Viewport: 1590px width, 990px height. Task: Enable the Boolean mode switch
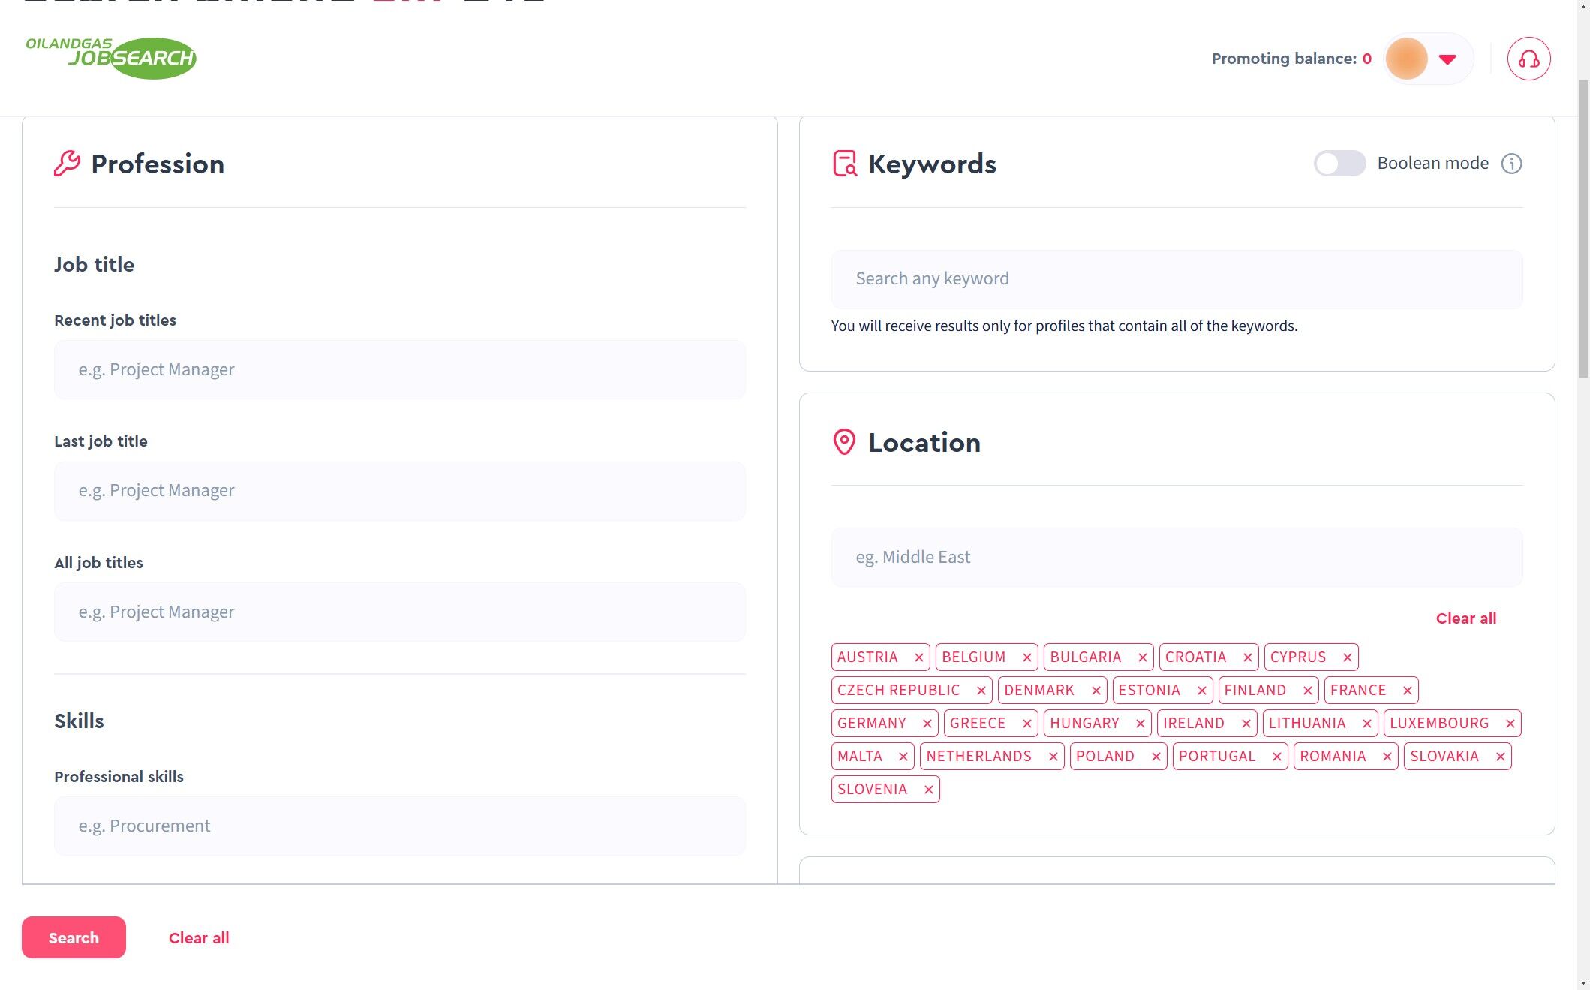(1339, 164)
